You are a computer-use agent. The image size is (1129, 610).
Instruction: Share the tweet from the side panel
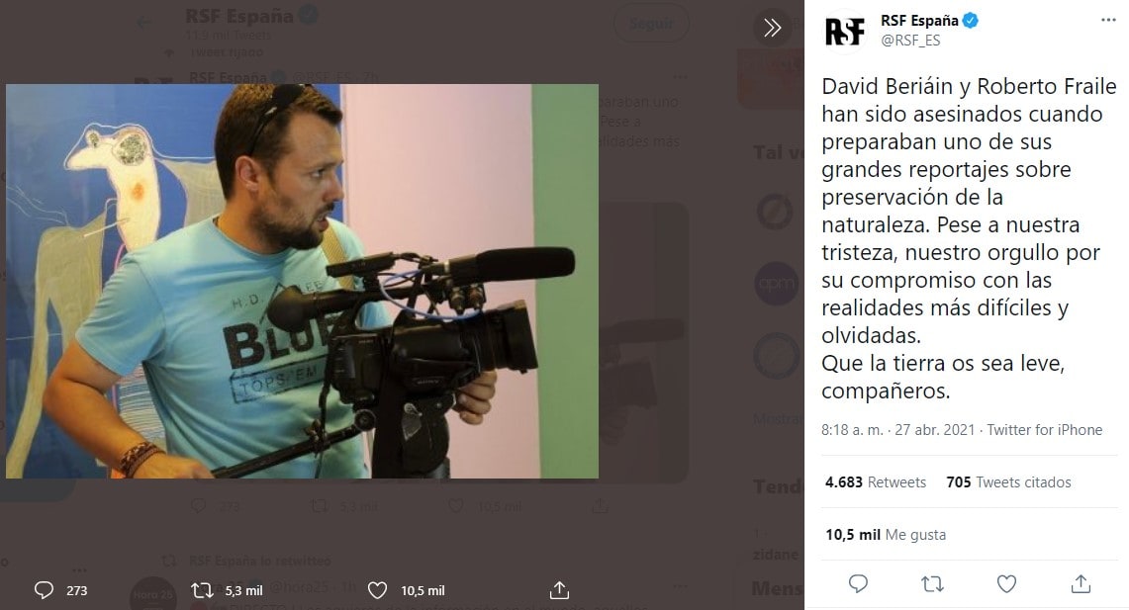pos(1081,583)
